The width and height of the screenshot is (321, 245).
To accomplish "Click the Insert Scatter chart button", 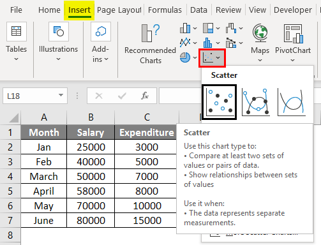I will [212, 58].
